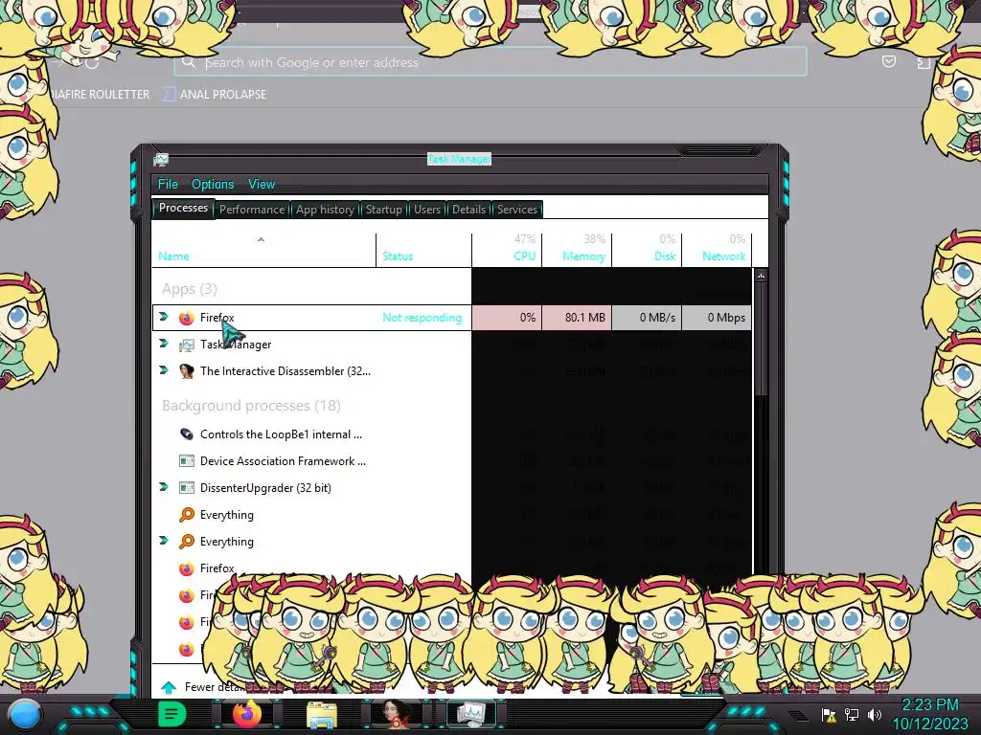Sort processes by Network column header

[x=717, y=250]
